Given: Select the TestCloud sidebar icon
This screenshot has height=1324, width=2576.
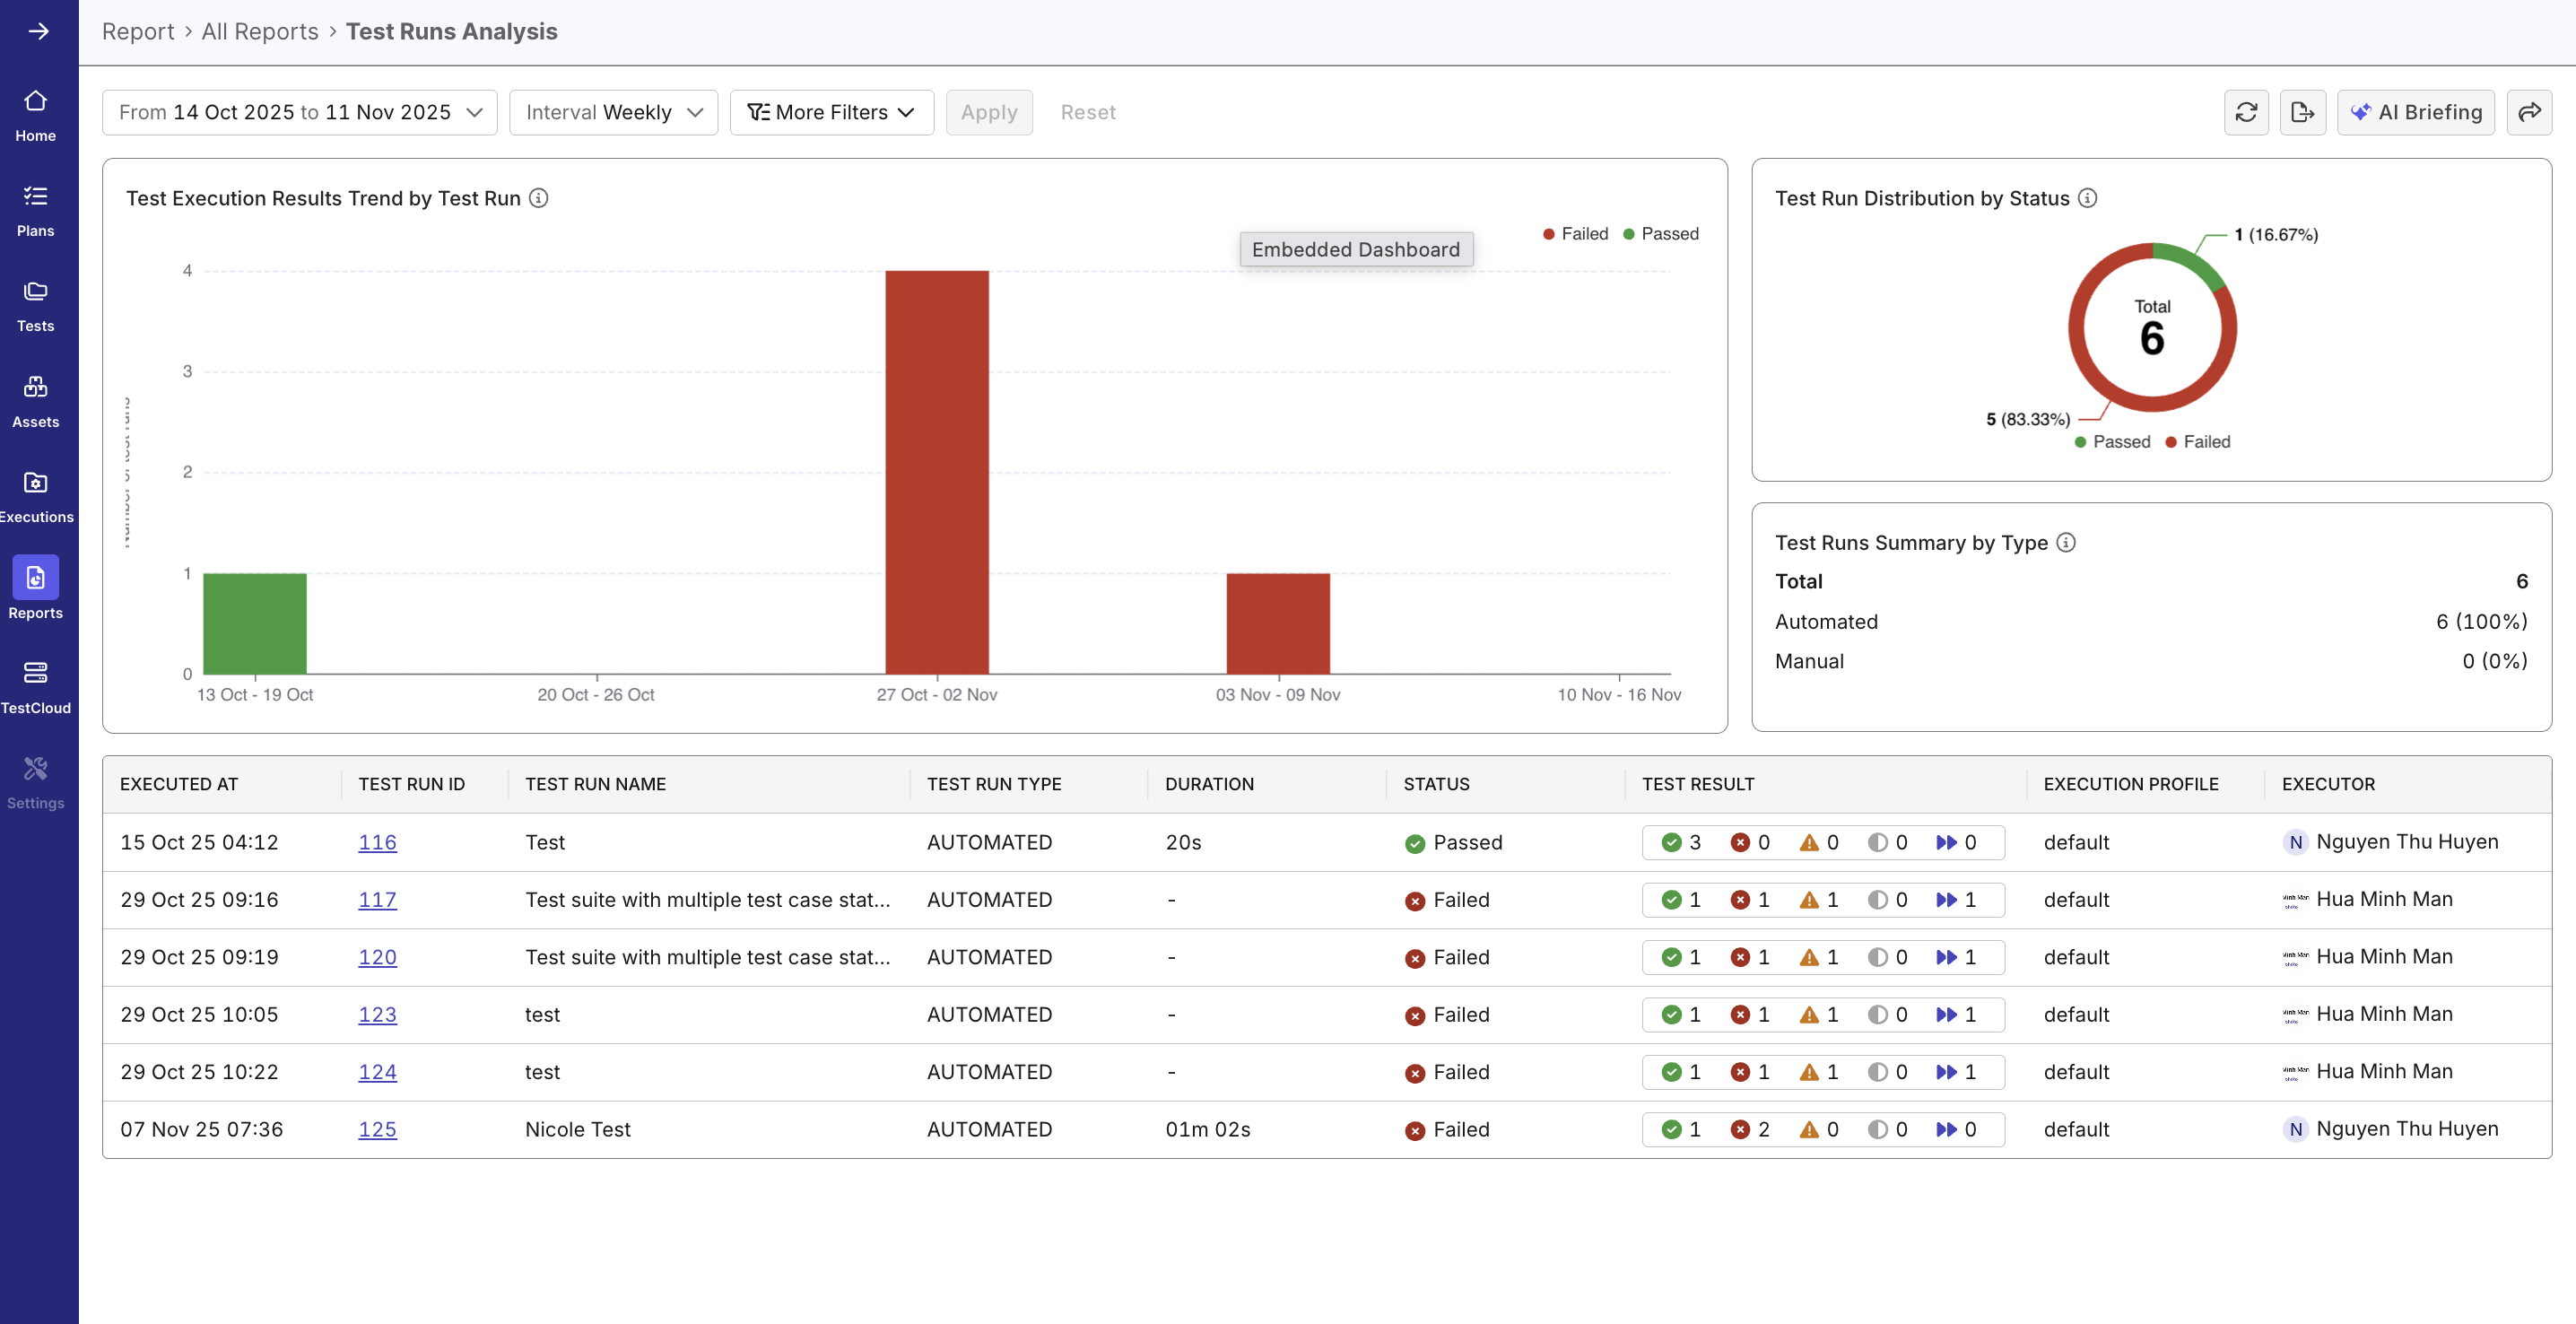Looking at the screenshot, I should (36, 684).
